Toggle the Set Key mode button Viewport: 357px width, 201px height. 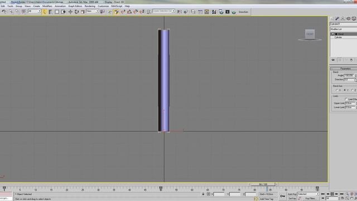pyautogui.click(x=292, y=199)
